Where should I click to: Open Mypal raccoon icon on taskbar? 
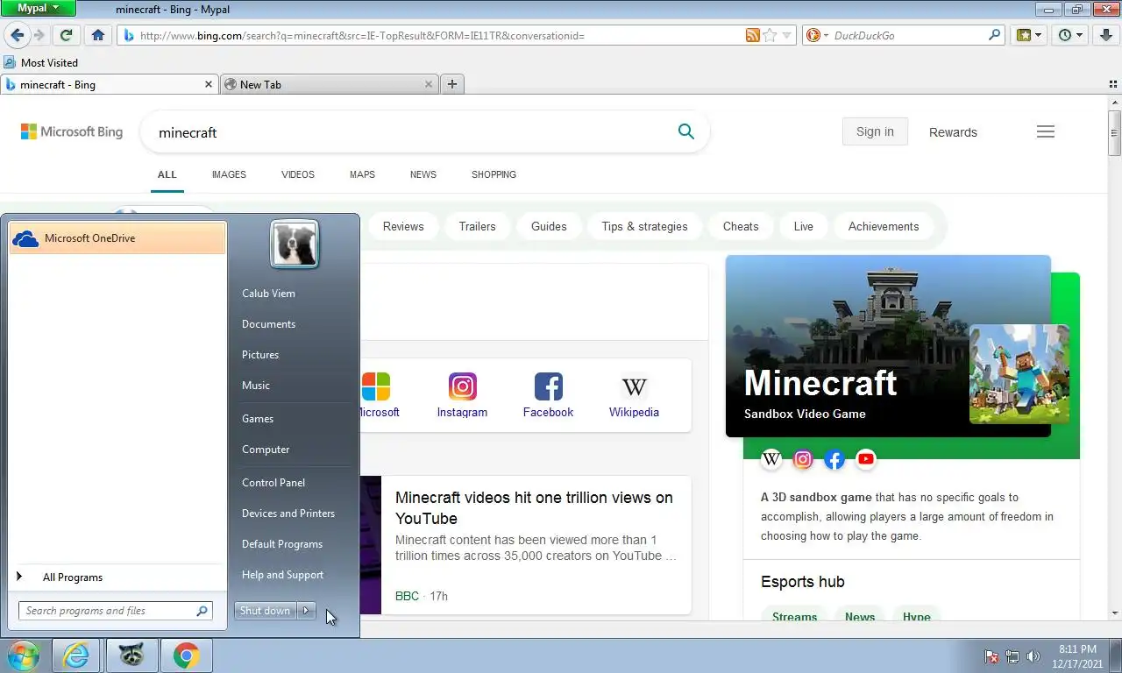tap(131, 655)
